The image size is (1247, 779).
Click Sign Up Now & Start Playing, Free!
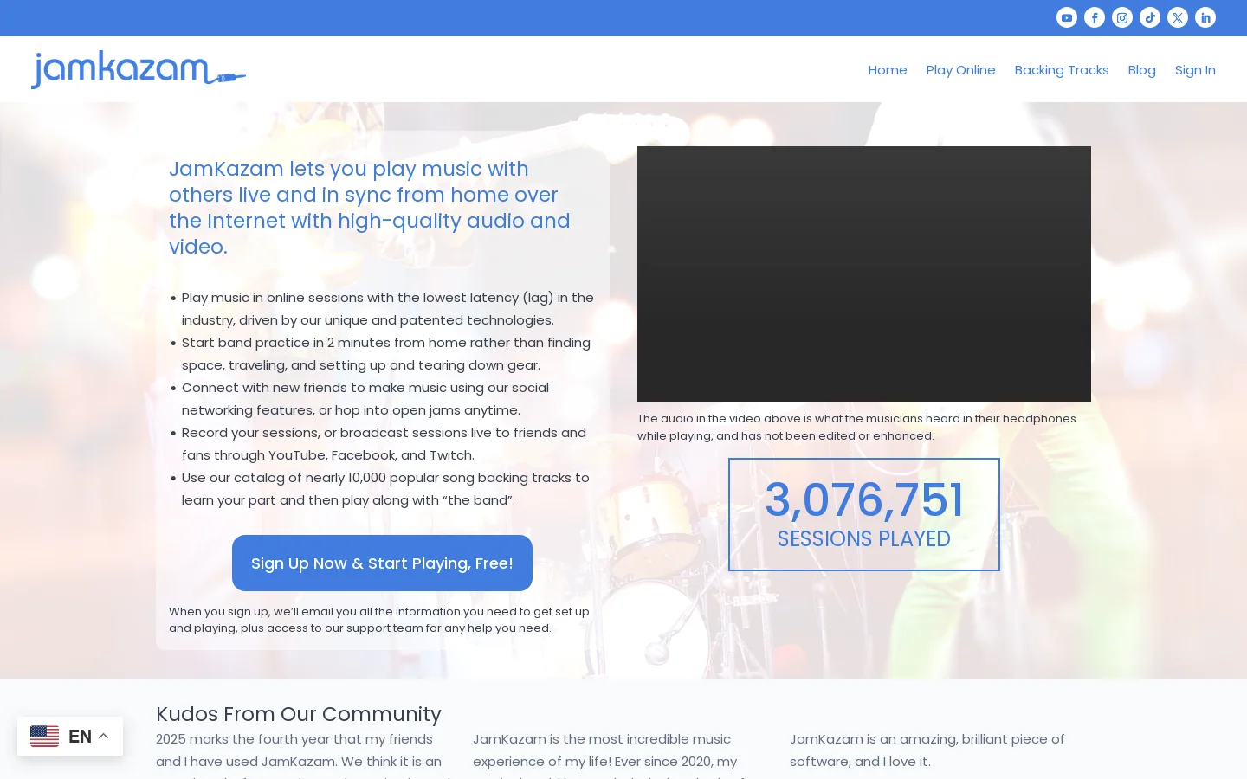pyautogui.click(x=382, y=563)
